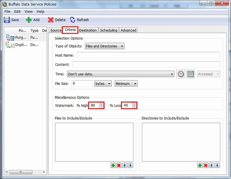Open the View menu

coord(29,12)
